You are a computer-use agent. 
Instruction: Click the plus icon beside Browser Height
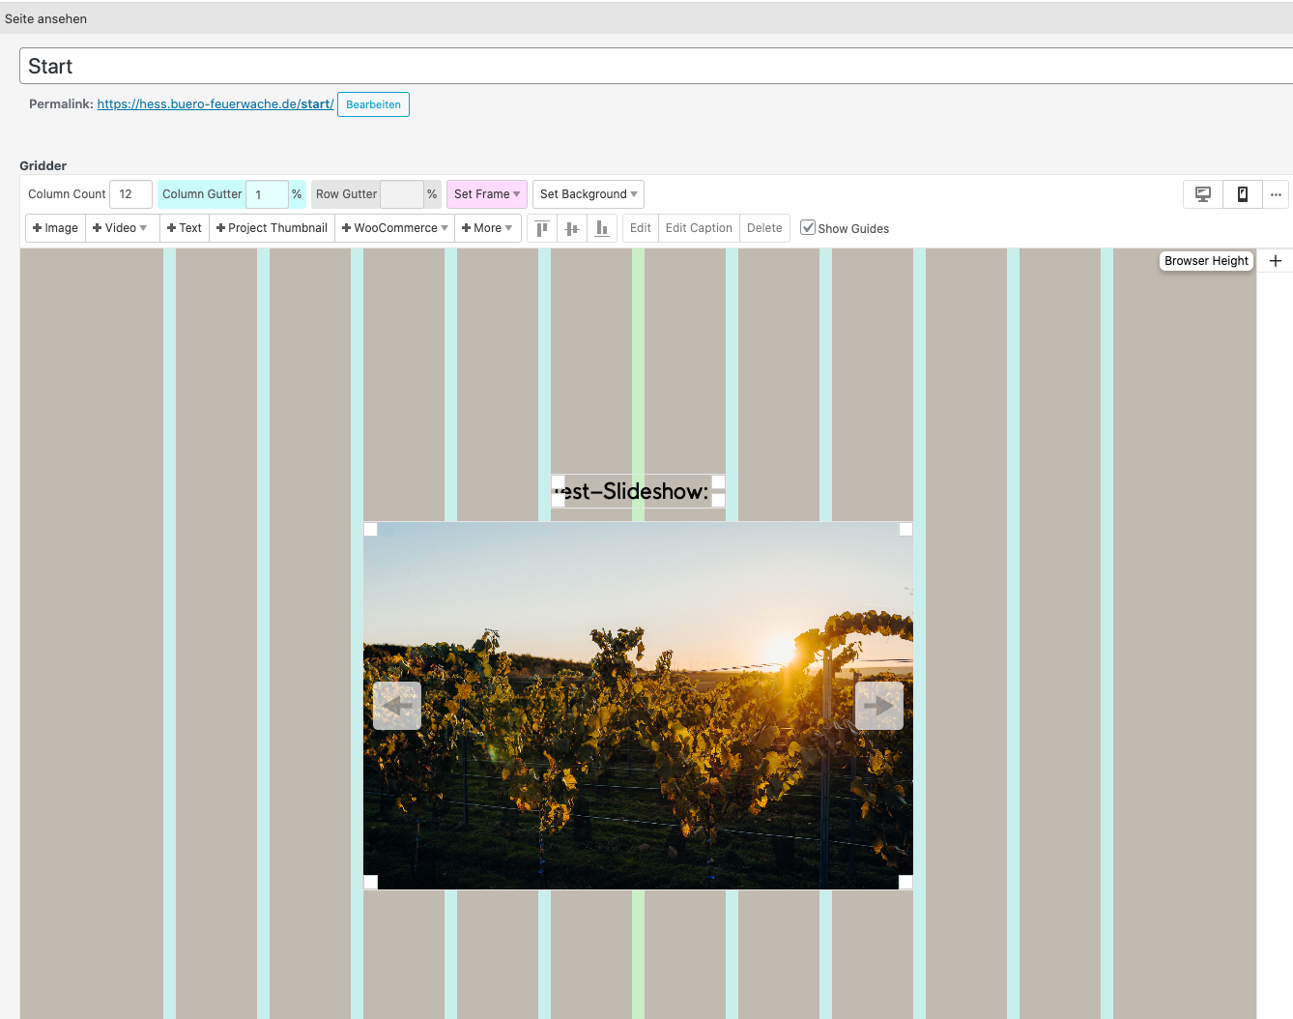point(1275,261)
